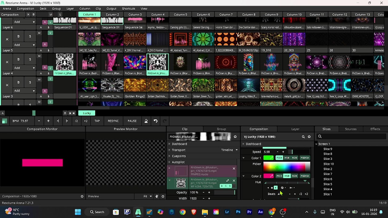Adjust the clip Opacity slider

point(224,192)
